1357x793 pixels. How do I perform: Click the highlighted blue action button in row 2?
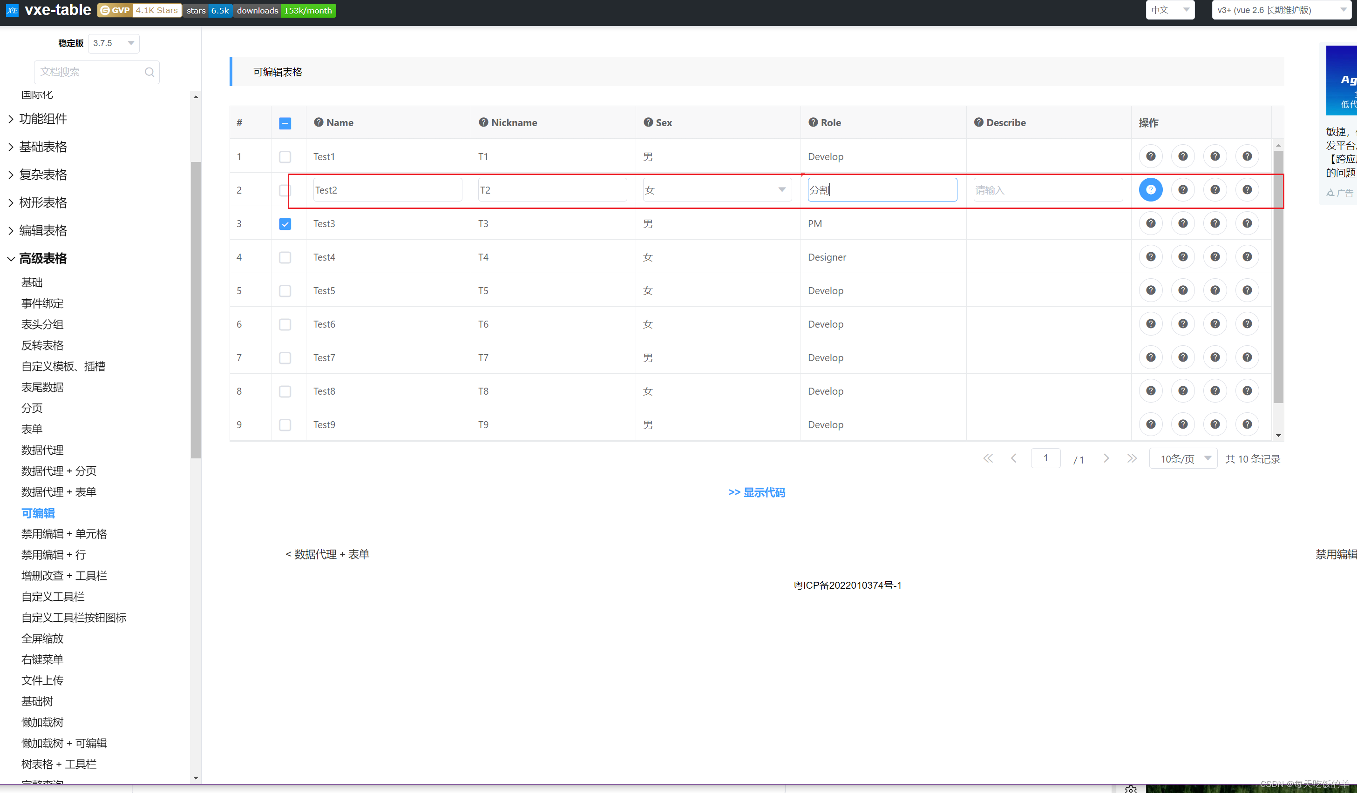[x=1150, y=190]
